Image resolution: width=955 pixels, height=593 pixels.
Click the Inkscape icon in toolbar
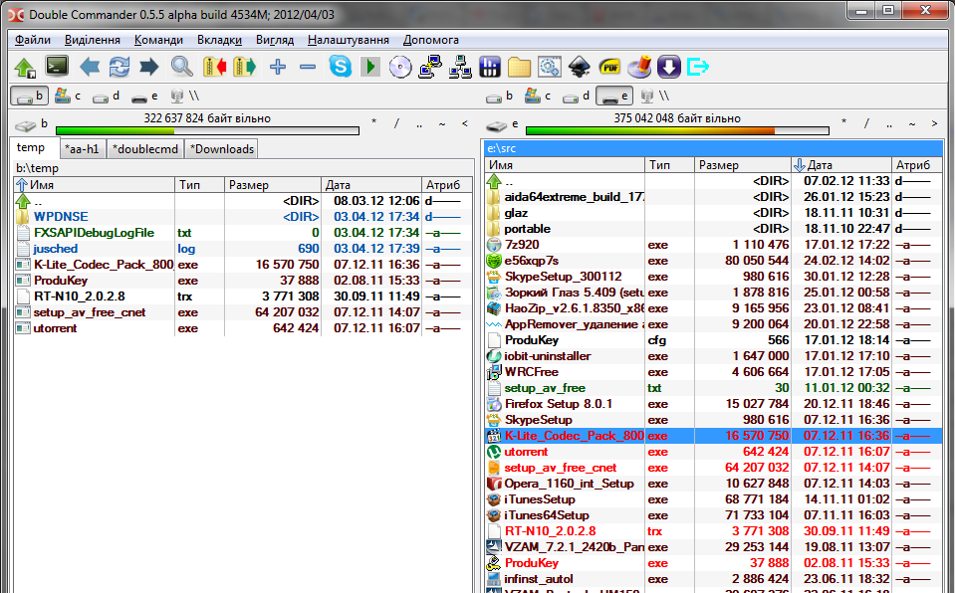pos(580,67)
